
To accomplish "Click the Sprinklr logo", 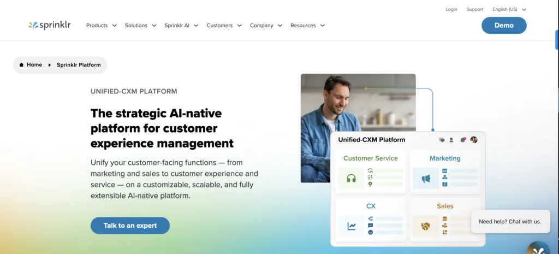I will 50,25.
